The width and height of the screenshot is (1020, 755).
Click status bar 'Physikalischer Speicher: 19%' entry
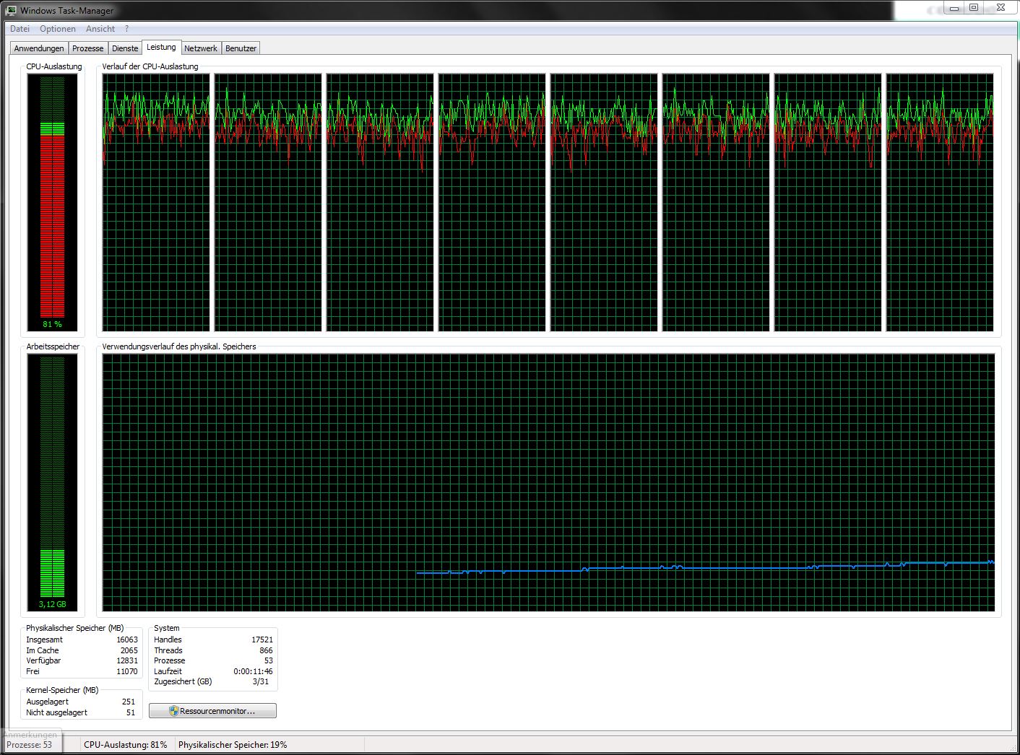click(233, 745)
